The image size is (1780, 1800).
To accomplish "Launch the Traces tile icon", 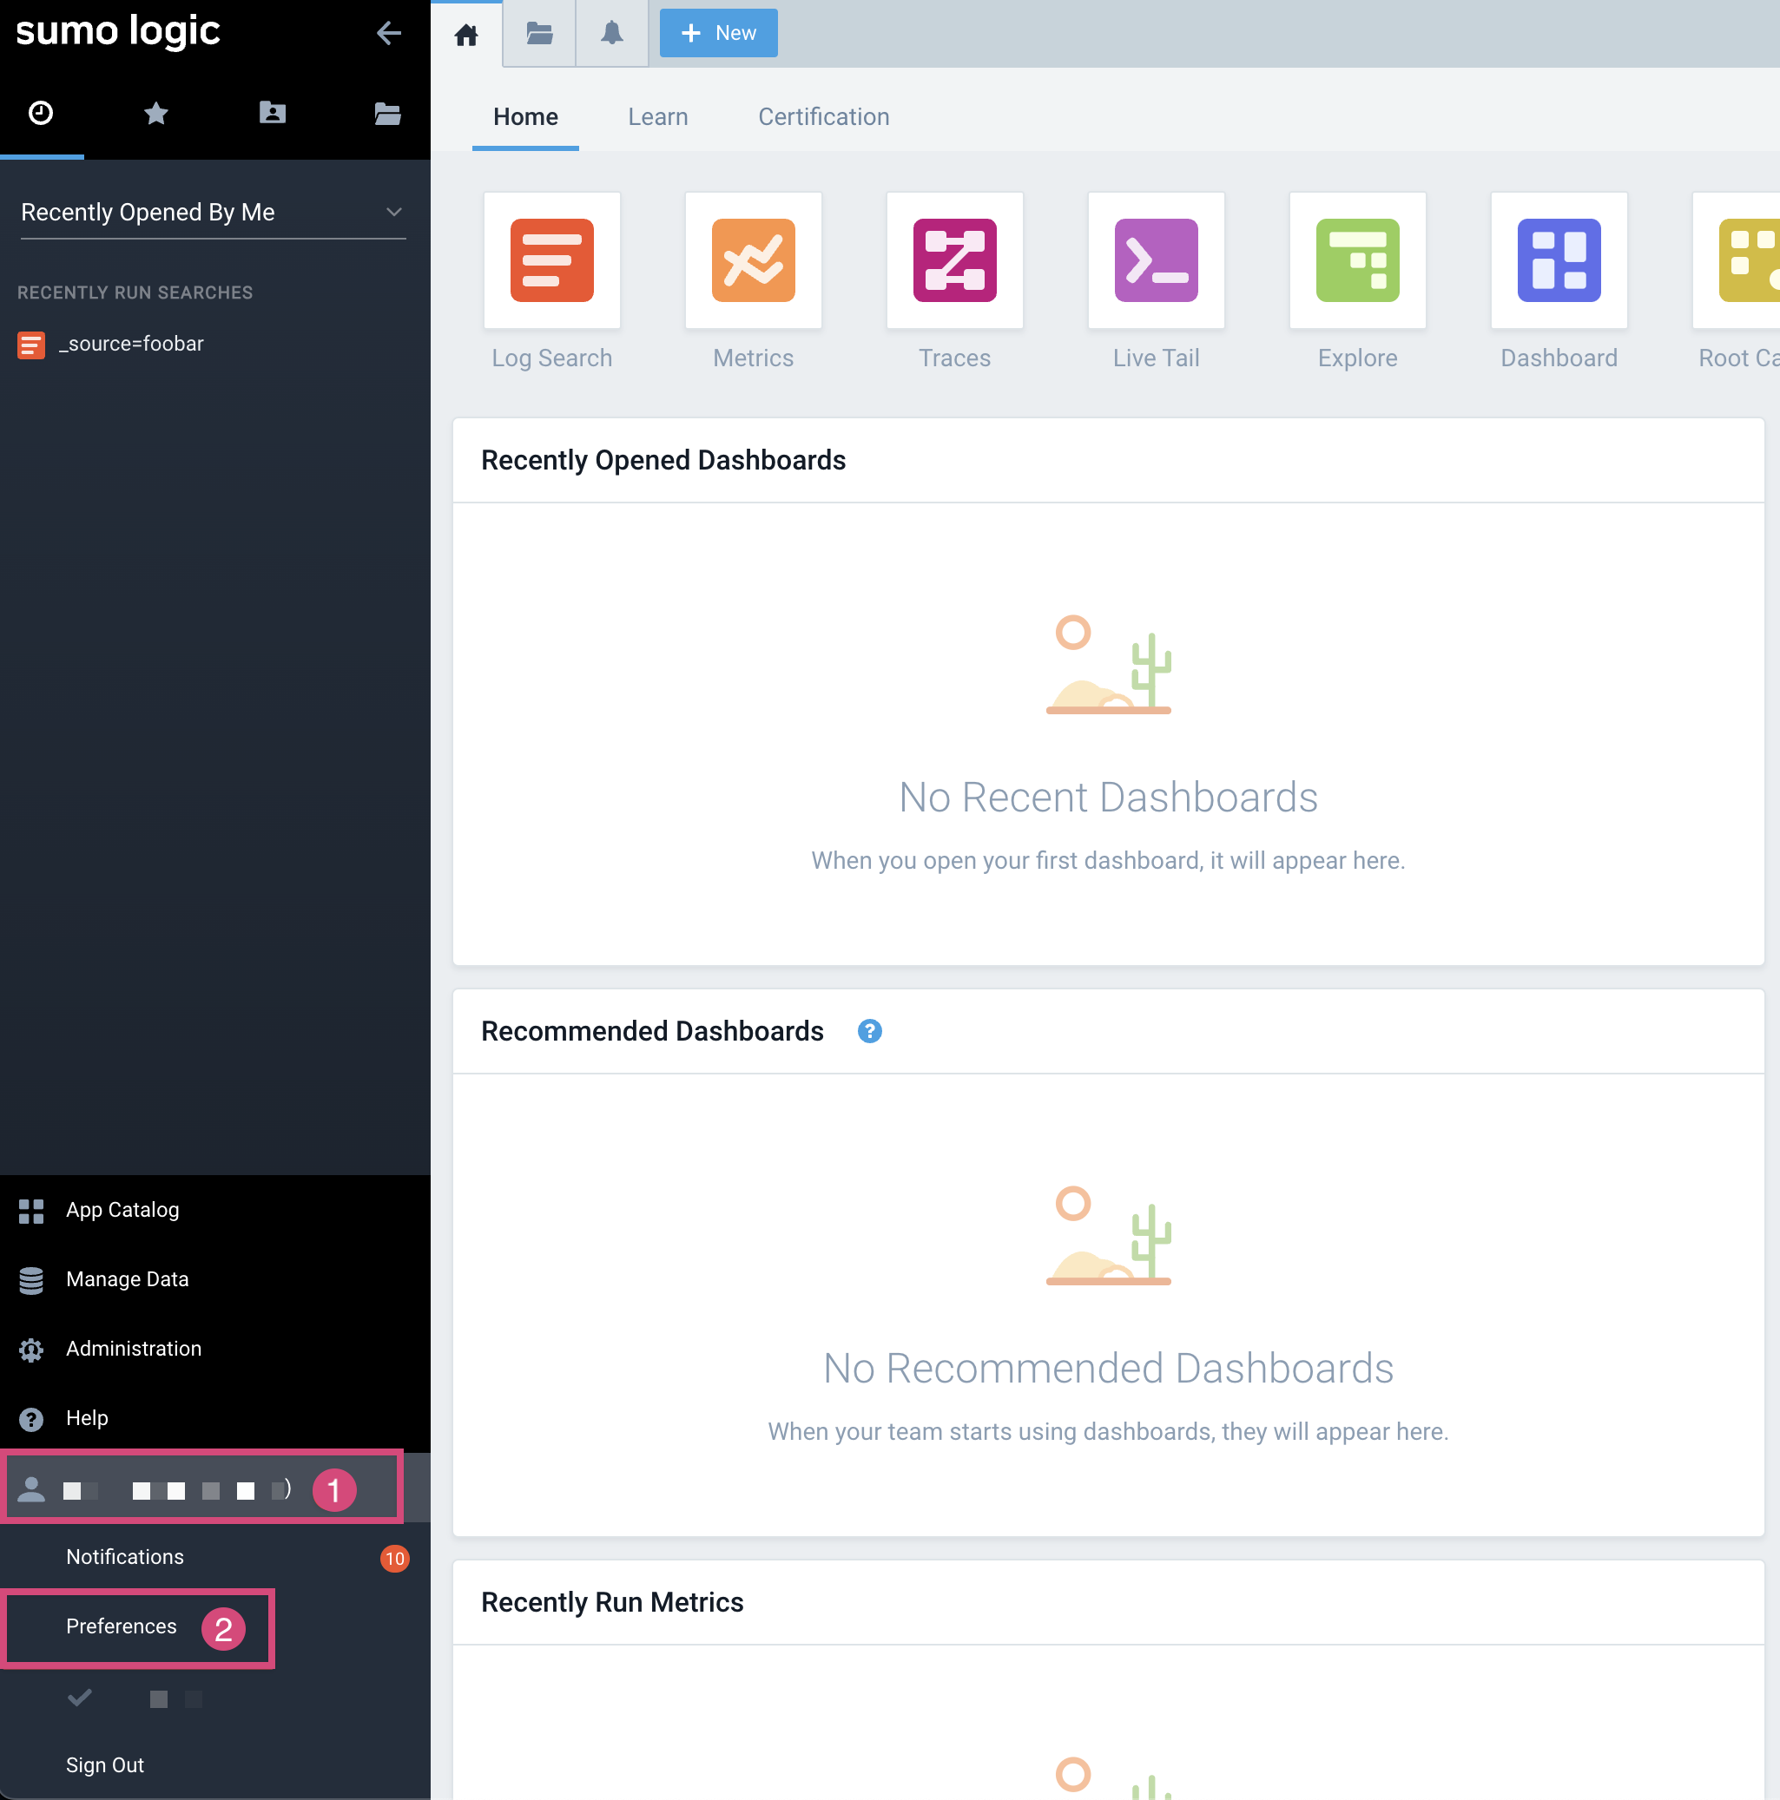I will [955, 261].
